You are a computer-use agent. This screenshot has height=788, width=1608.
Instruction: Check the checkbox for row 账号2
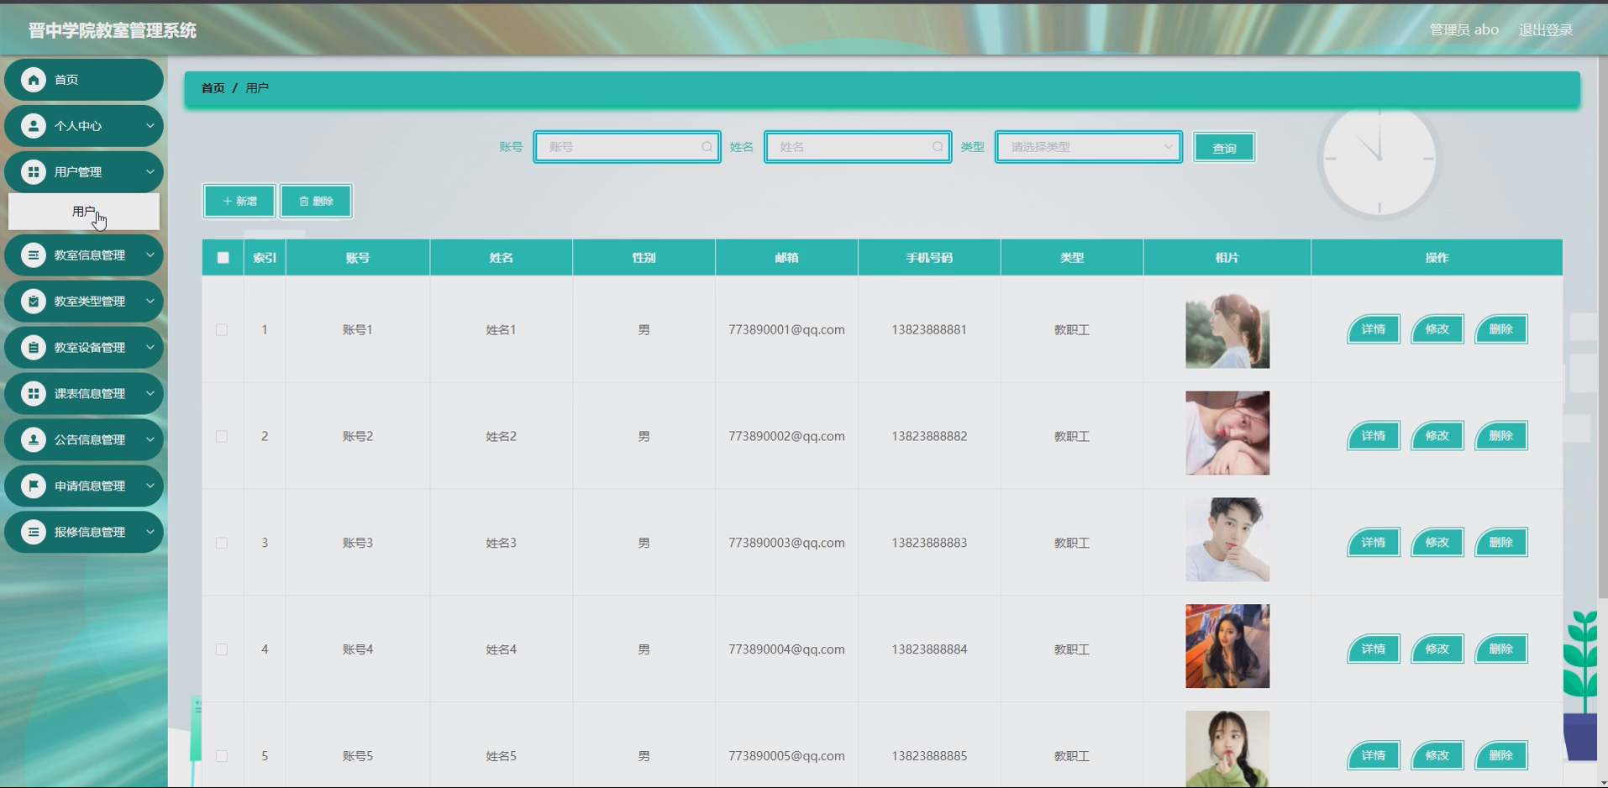222,437
